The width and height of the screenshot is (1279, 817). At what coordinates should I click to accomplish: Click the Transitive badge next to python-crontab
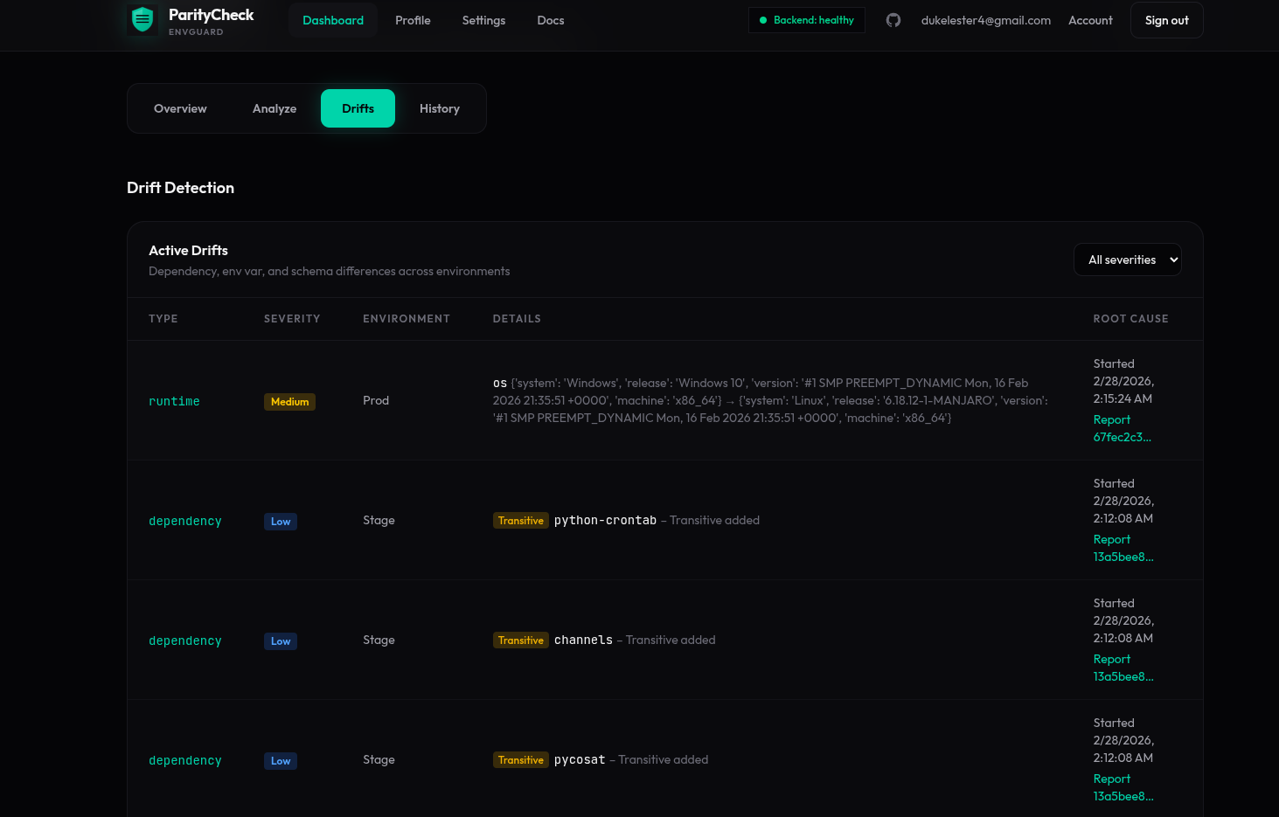pos(520,520)
